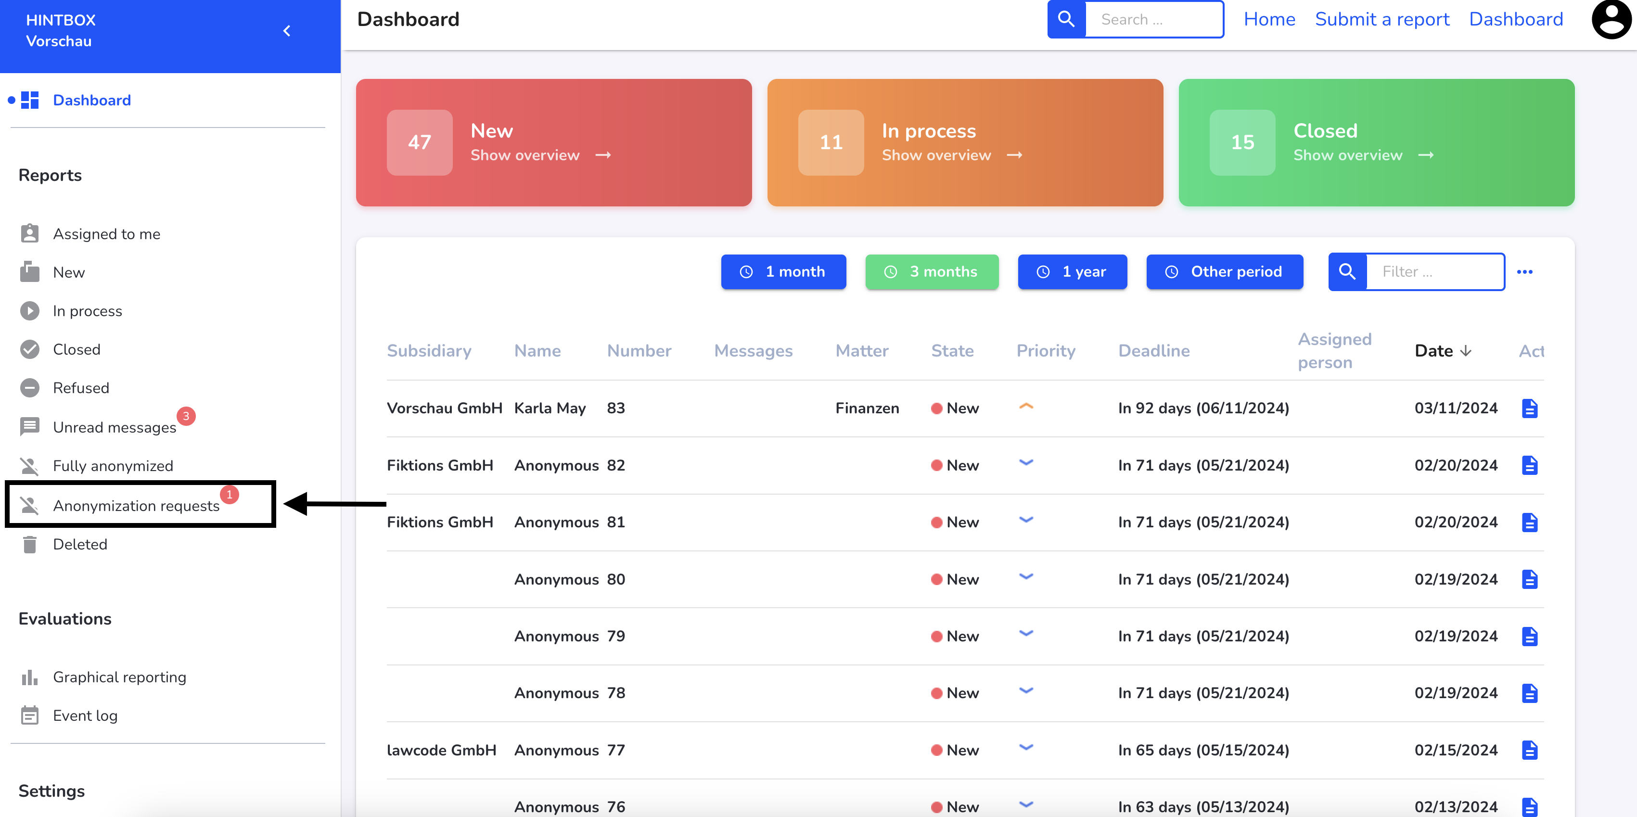This screenshot has height=817, width=1637.
Task: Click New state of report 79
Action: click(955, 636)
